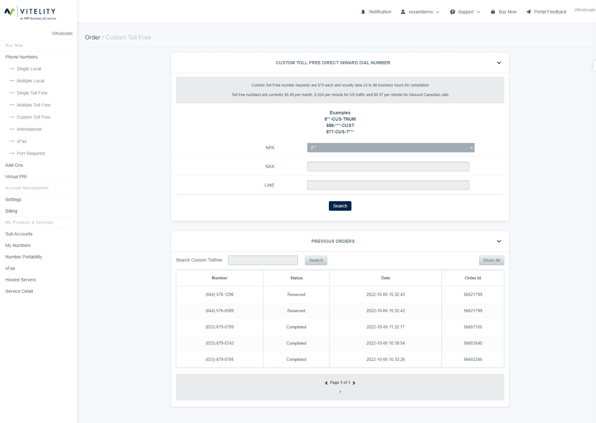Viewport: 596px width, 423px height.
Task: Focus the LINE text field
Action: (388, 185)
